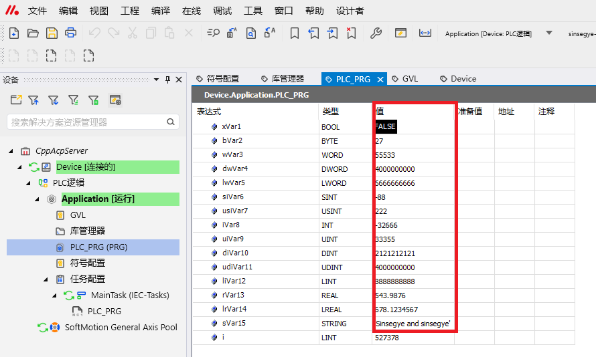Collapse the 任务配置 tree node
Viewport: 596px width, 357px height.
[x=46, y=279]
